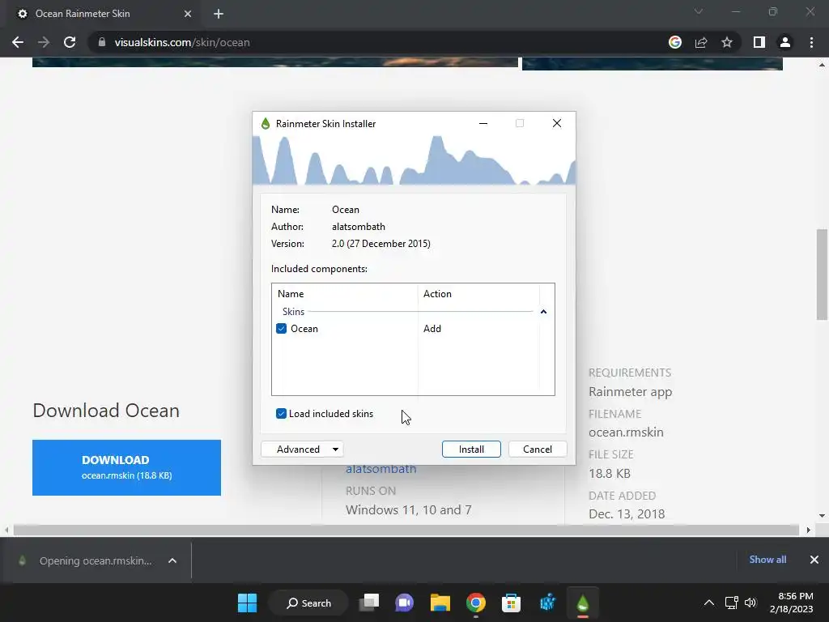The image size is (829, 622).
Task: Click the 18.8 KB file size value
Action: (x=610, y=473)
